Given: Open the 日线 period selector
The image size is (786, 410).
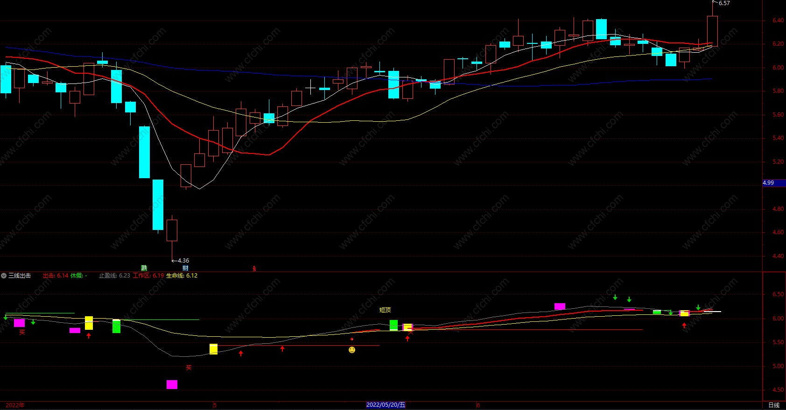Looking at the screenshot, I should pyautogui.click(x=774, y=405).
